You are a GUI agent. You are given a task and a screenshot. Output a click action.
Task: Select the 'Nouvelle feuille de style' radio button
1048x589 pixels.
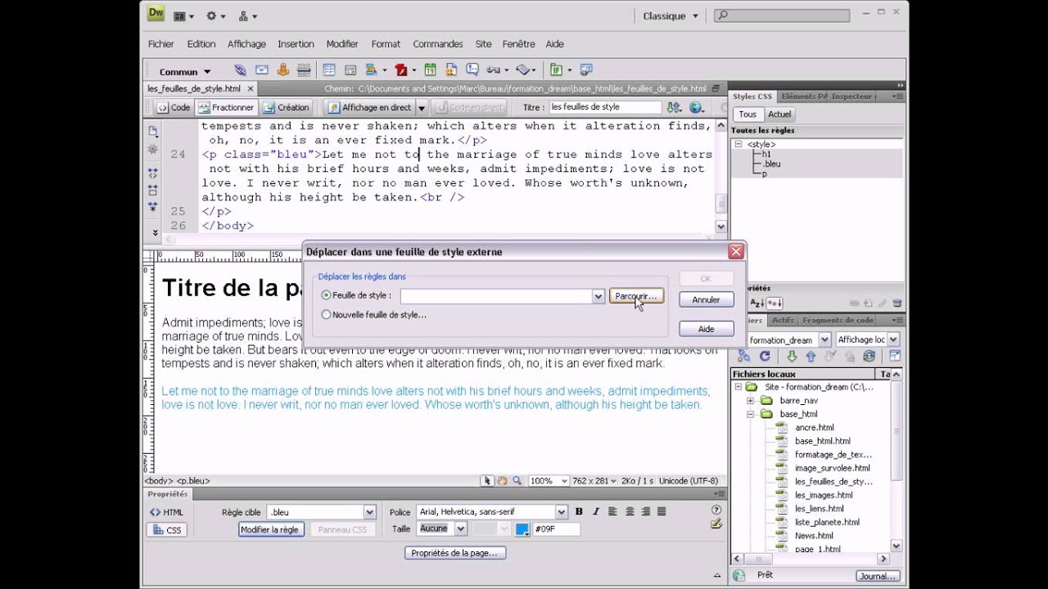(327, 314)
